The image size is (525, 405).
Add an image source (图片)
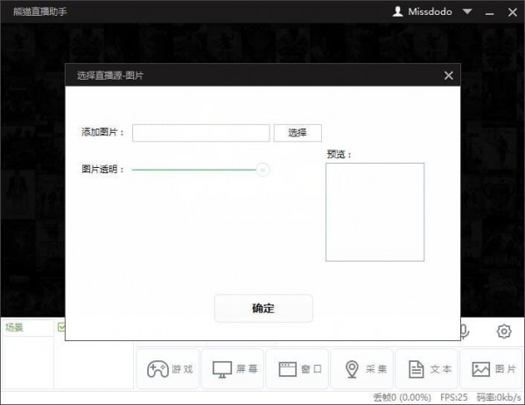click(x=493, y=368)
